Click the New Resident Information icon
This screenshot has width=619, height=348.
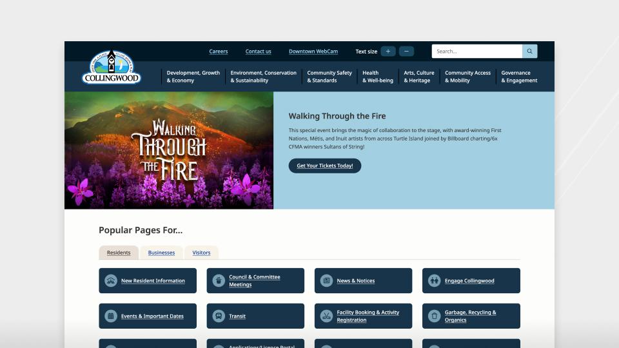click(x=111, y=280)
